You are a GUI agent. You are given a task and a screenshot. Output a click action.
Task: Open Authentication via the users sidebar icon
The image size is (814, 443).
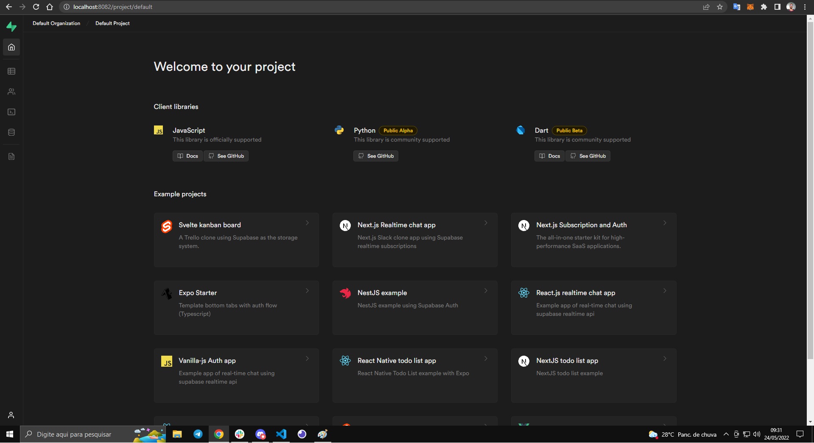pyautogui.click(x=11, y=92)
